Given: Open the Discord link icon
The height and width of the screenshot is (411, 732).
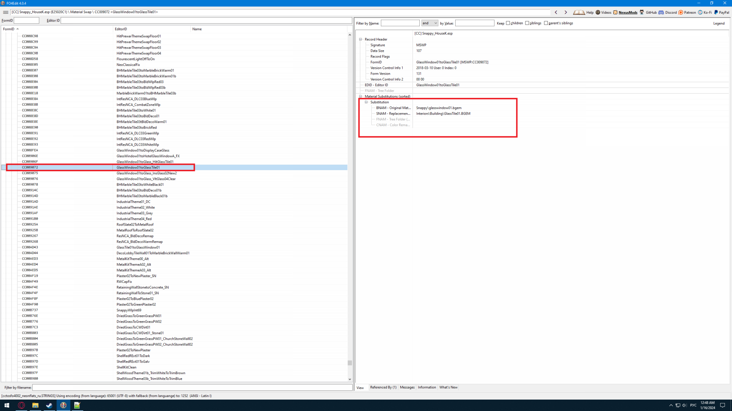Looking at the screenshot, I should point(661,12).
